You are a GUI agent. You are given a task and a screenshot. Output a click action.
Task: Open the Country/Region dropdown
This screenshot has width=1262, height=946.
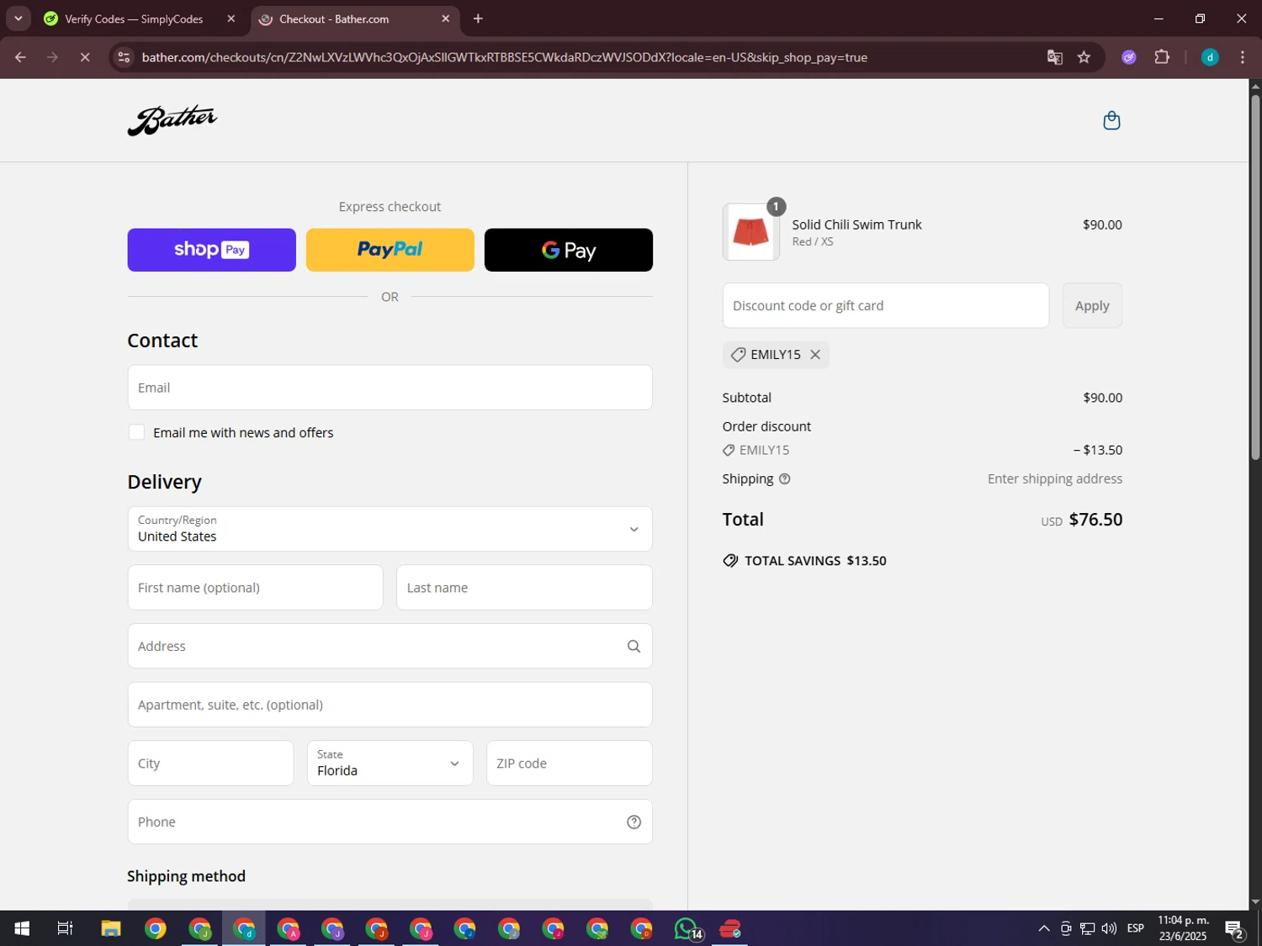[390, 529]
